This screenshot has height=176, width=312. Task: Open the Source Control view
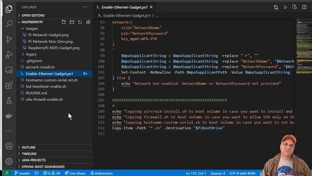point(9,39)
